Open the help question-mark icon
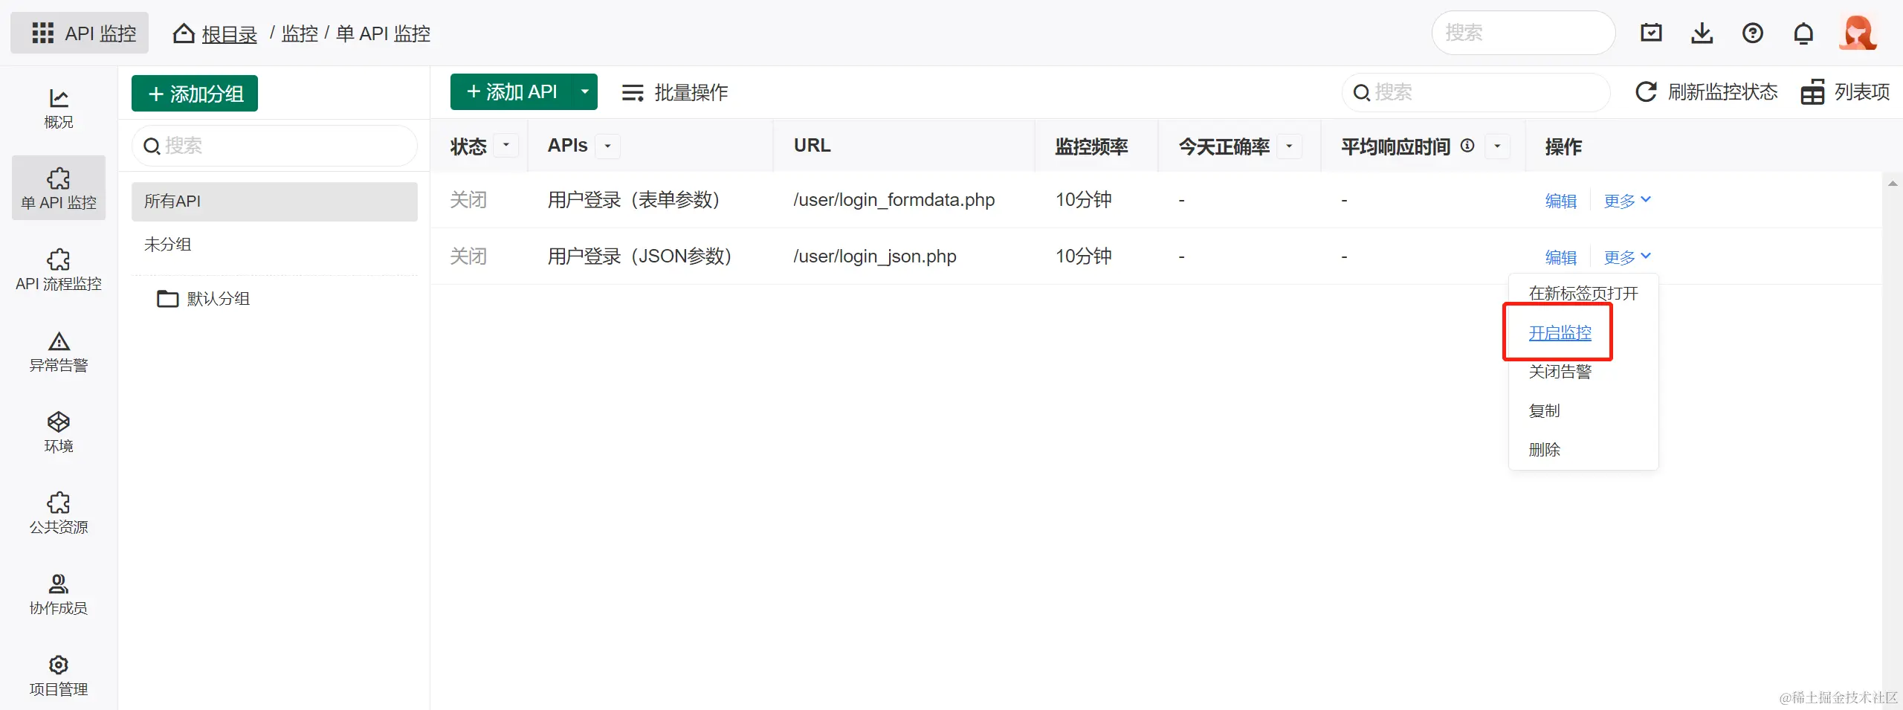The height and width of the screenshot is (710, 1903). click(1752, 33)
